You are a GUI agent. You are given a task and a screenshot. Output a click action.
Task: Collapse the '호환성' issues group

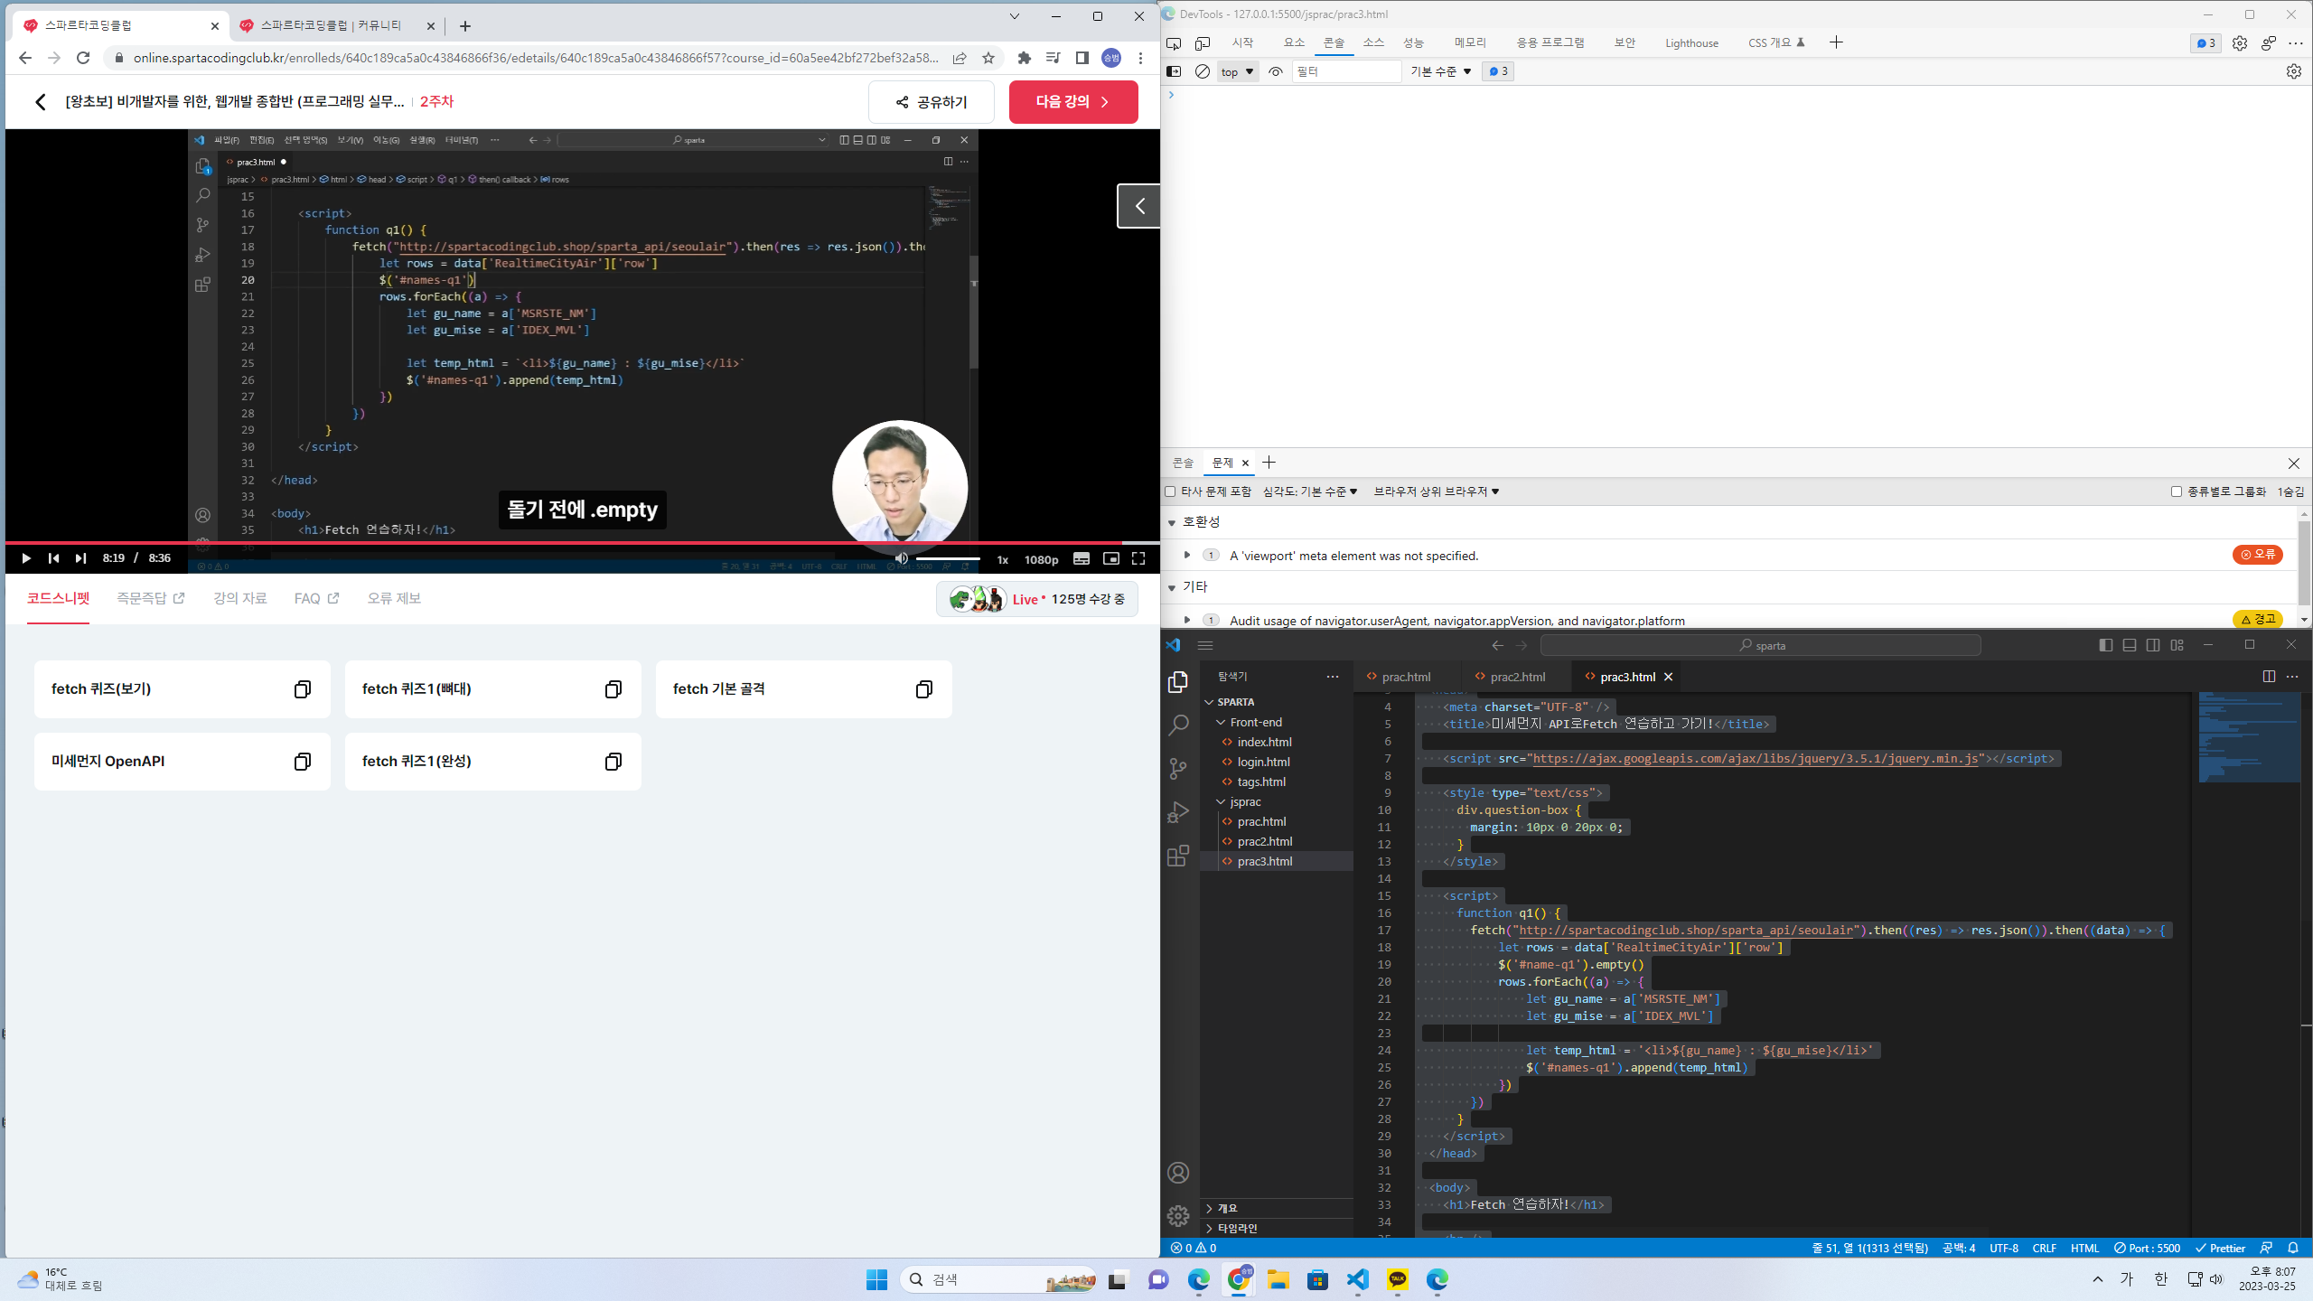point(1172,522)
